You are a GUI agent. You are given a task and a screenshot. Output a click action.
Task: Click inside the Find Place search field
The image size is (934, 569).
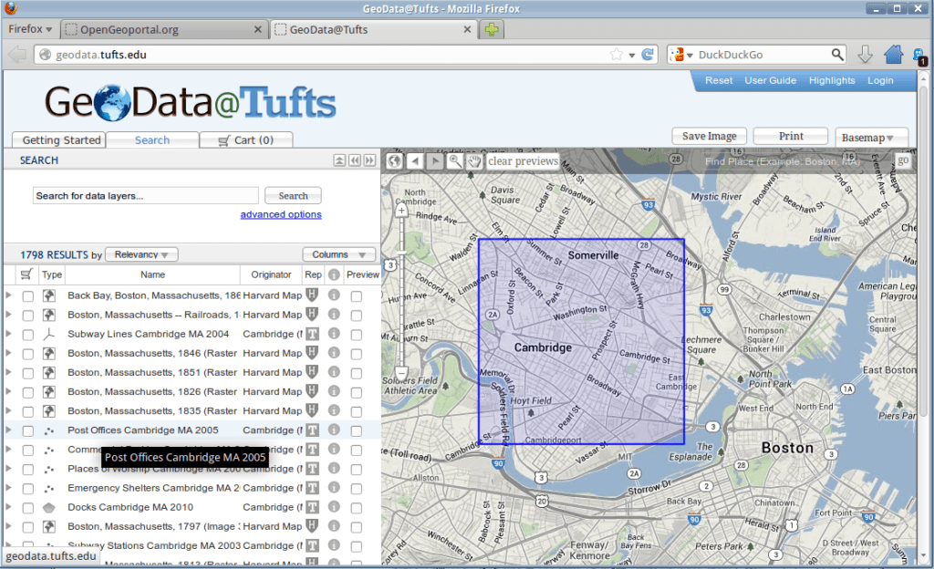coord(785,160)
